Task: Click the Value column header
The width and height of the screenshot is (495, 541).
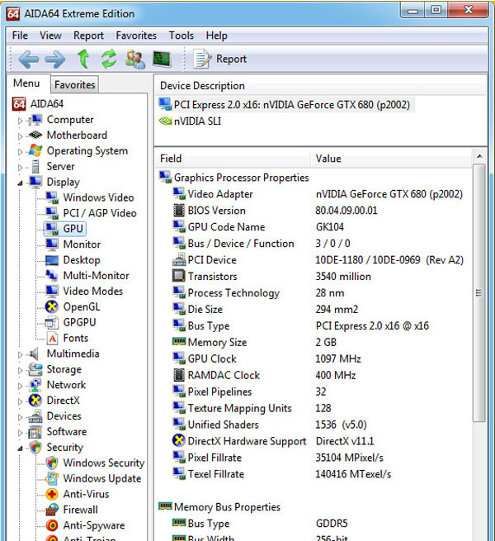Action: pyautogui.click(x=392, y=159)
